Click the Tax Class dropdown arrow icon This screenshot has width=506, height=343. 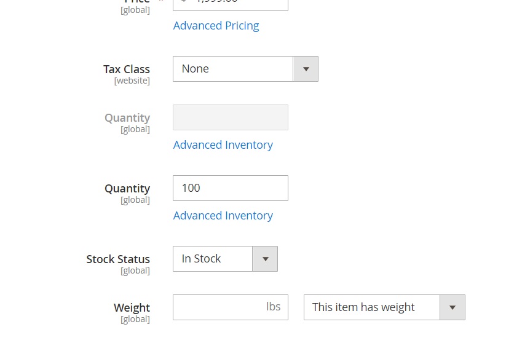pyautogui.click(x=306, y=69)
